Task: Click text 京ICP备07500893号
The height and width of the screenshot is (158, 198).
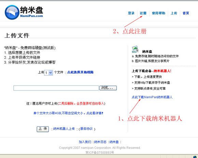Action: point(100,153)
